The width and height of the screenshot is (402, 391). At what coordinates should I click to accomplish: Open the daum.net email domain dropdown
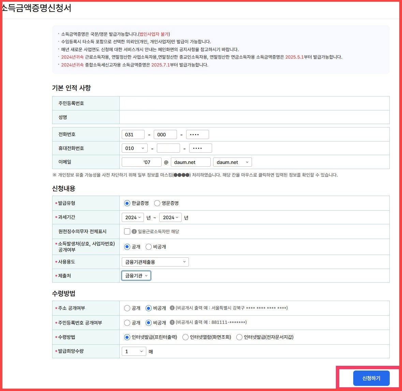[x=232, y=162]
